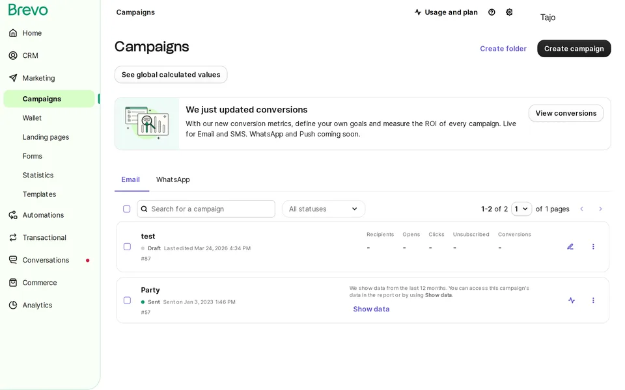Toggle the select-all campaigns checkbox
Screen dimensions: 625x390
127,209
